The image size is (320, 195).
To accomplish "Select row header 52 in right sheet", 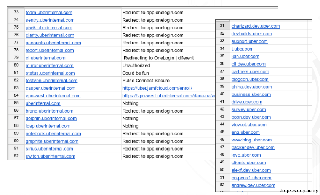I will [222, 185].
